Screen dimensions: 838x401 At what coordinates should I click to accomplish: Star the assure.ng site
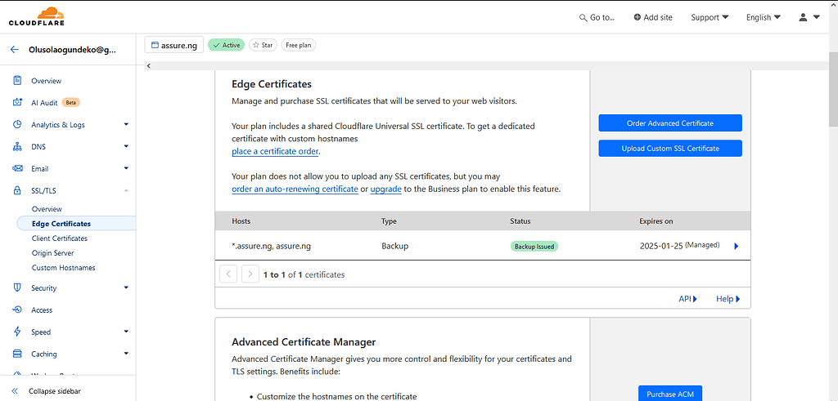(263, 46)
